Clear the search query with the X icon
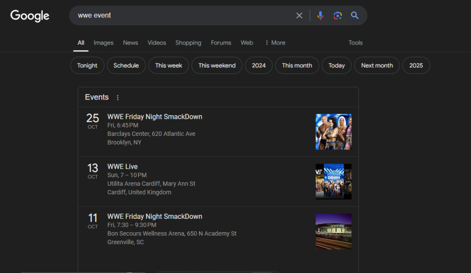471x273 pixels. [299, 16]
